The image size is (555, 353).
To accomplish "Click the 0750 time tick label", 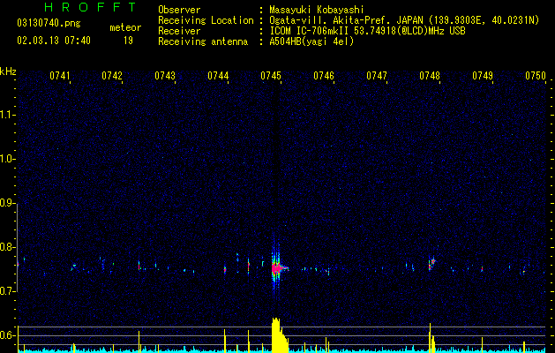I will [536, 76].
